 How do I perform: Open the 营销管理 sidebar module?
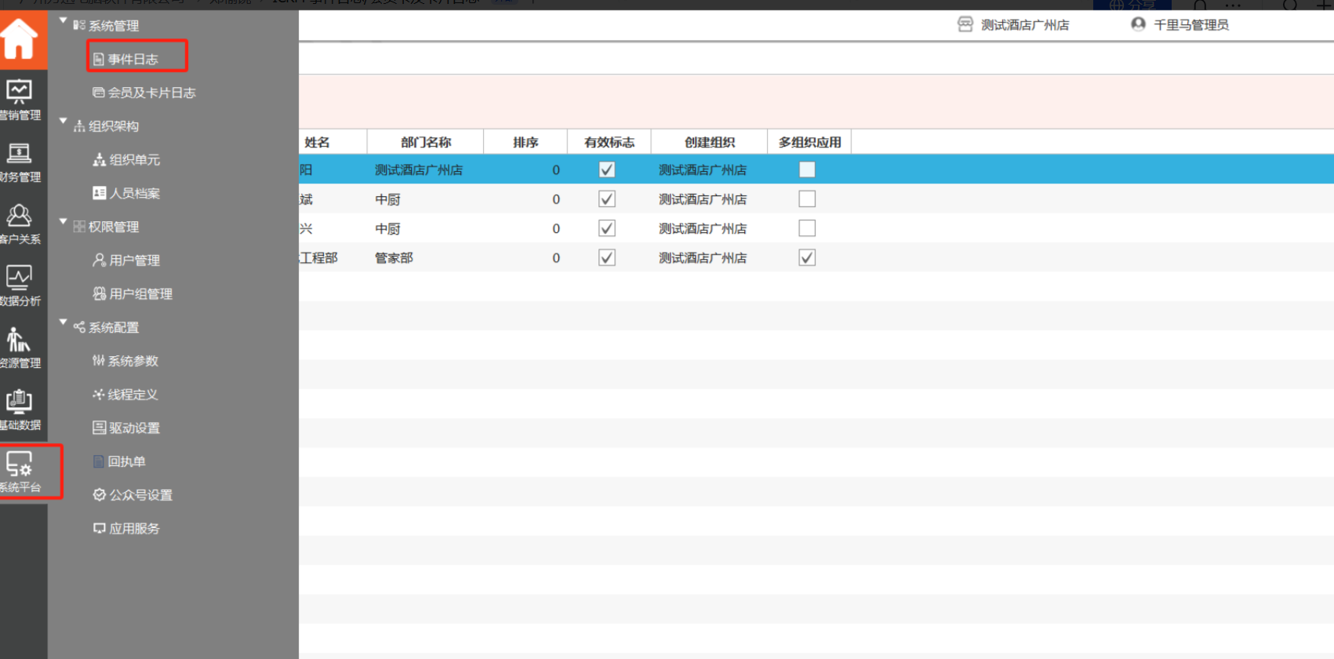20,100
